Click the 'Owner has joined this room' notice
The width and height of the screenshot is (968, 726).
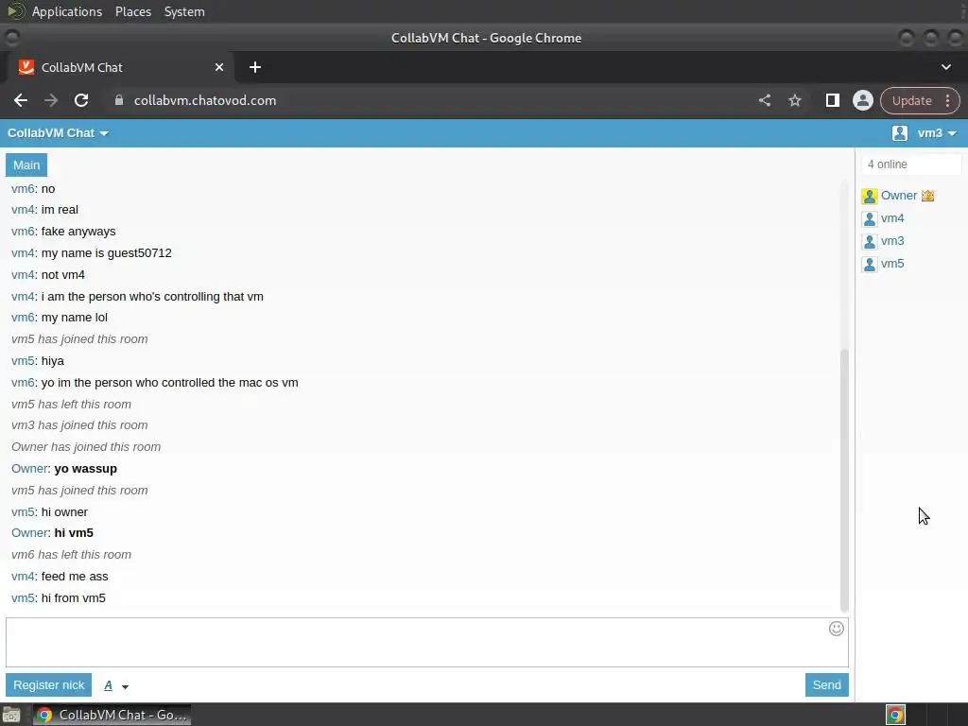(x=86, y=447)
